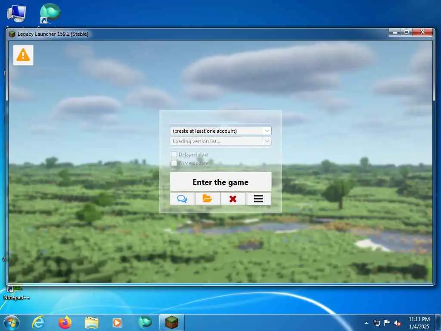
Task: Click the network status tray icon
Action: [376, 323]
